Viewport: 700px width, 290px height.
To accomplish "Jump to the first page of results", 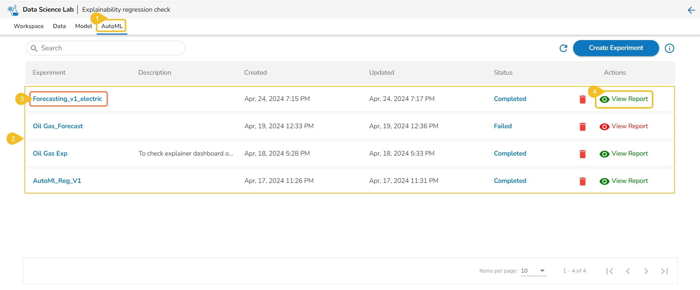I will click(610, 271).
